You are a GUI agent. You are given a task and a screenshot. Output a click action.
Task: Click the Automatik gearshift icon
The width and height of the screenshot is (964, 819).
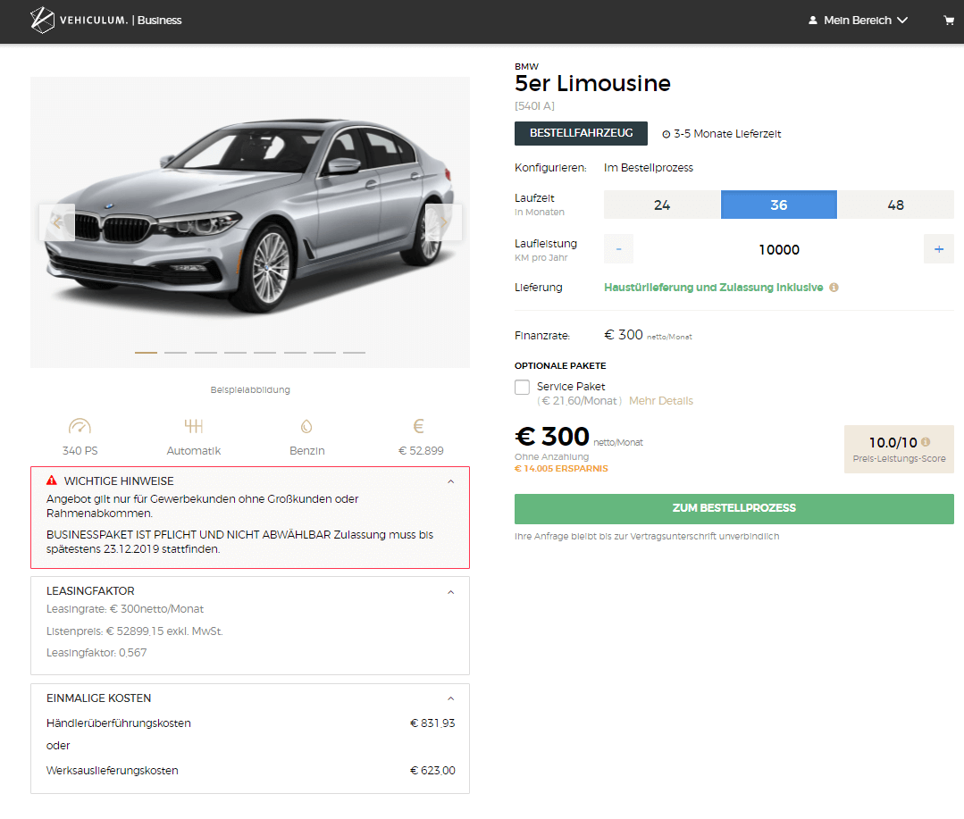(x=194, y=426)
